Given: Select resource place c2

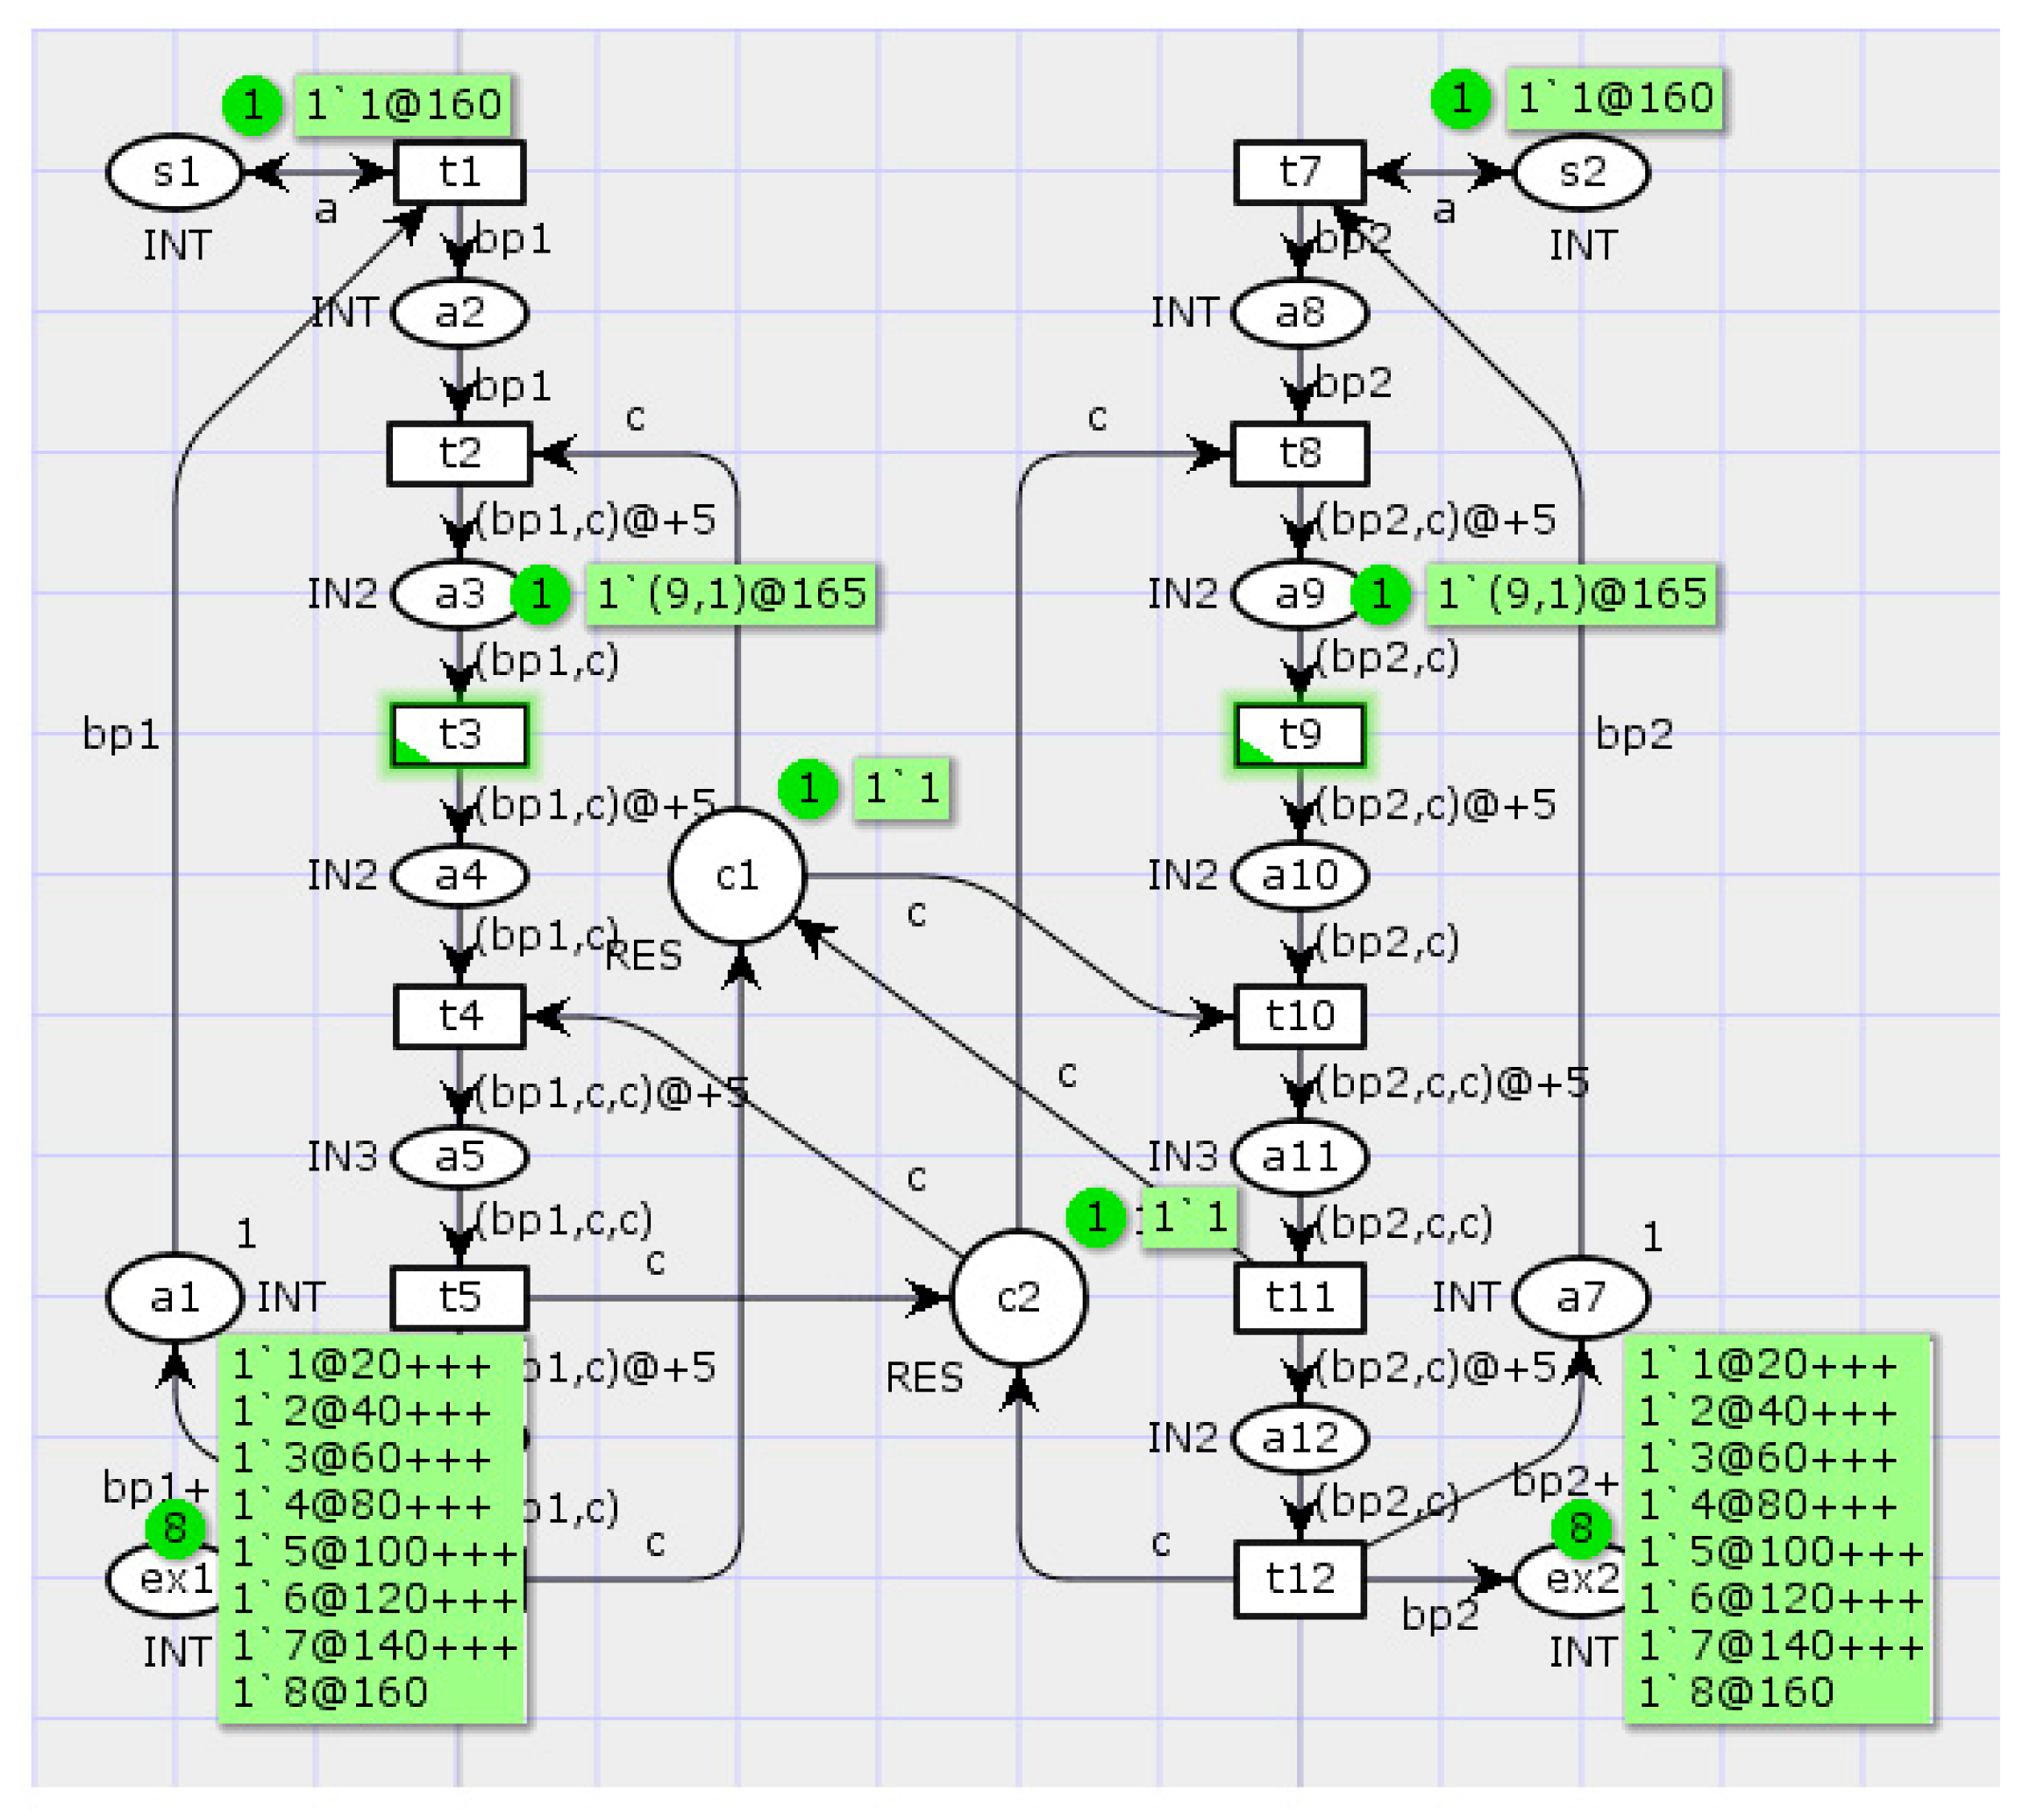Looking at the screenshot, I should pyautogui.click(x=1018, y=1298).
